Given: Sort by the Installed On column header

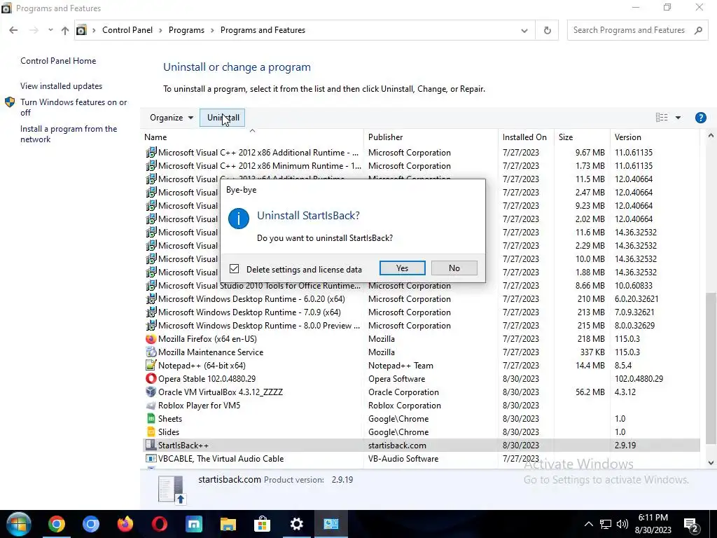Looking at the screenshot, I should [525, 137].
